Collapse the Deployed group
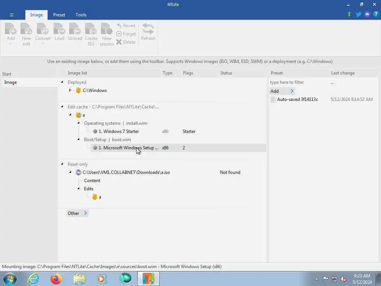 coord(62,82)
